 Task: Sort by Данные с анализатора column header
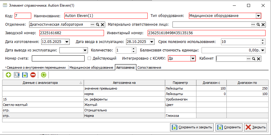(x=43, y=83)
